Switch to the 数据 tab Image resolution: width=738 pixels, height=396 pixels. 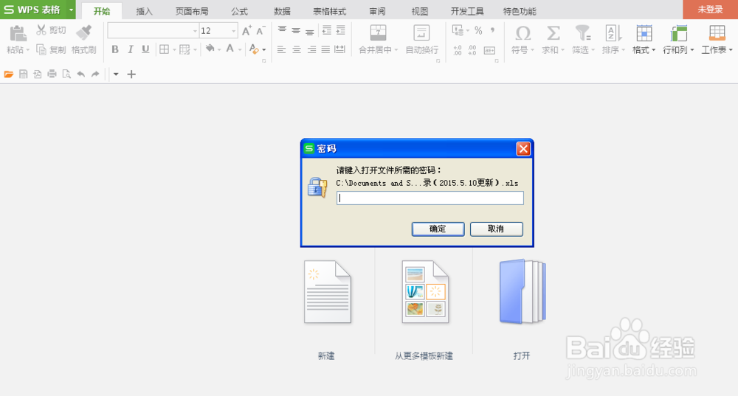(x=282, y=11)
